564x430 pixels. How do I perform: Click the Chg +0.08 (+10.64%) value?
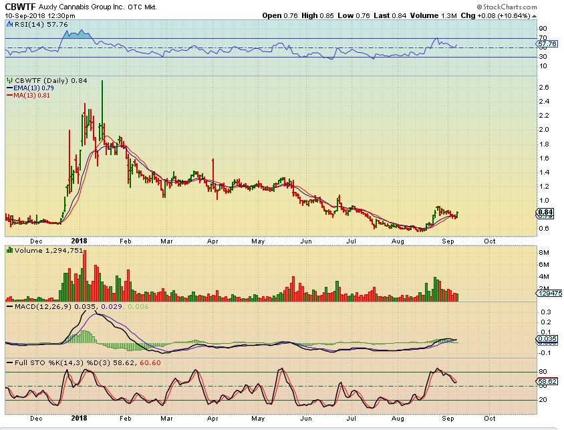[x=496, y=15]
